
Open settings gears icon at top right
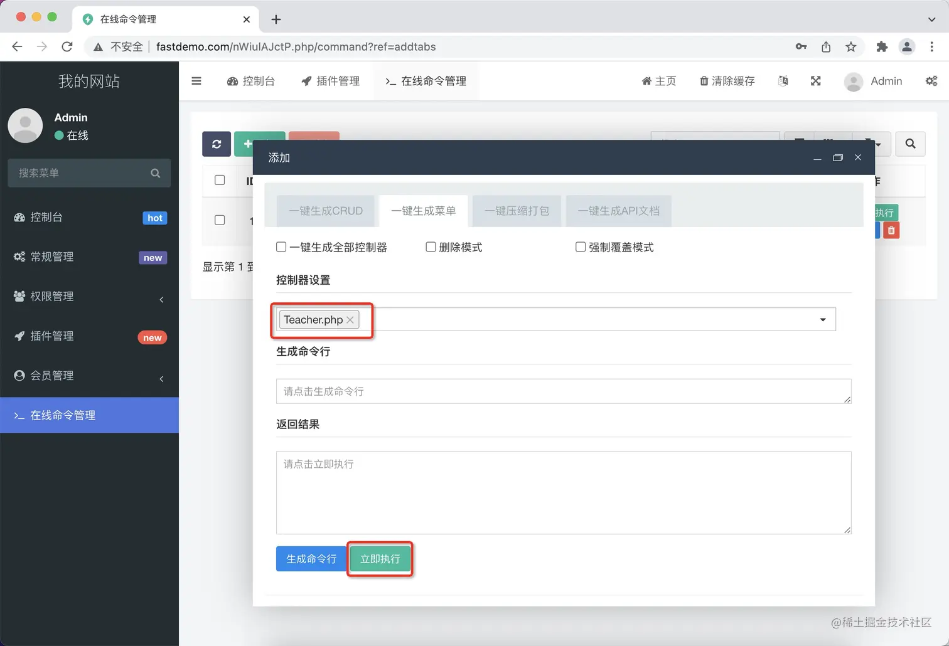tap(931, 81)
